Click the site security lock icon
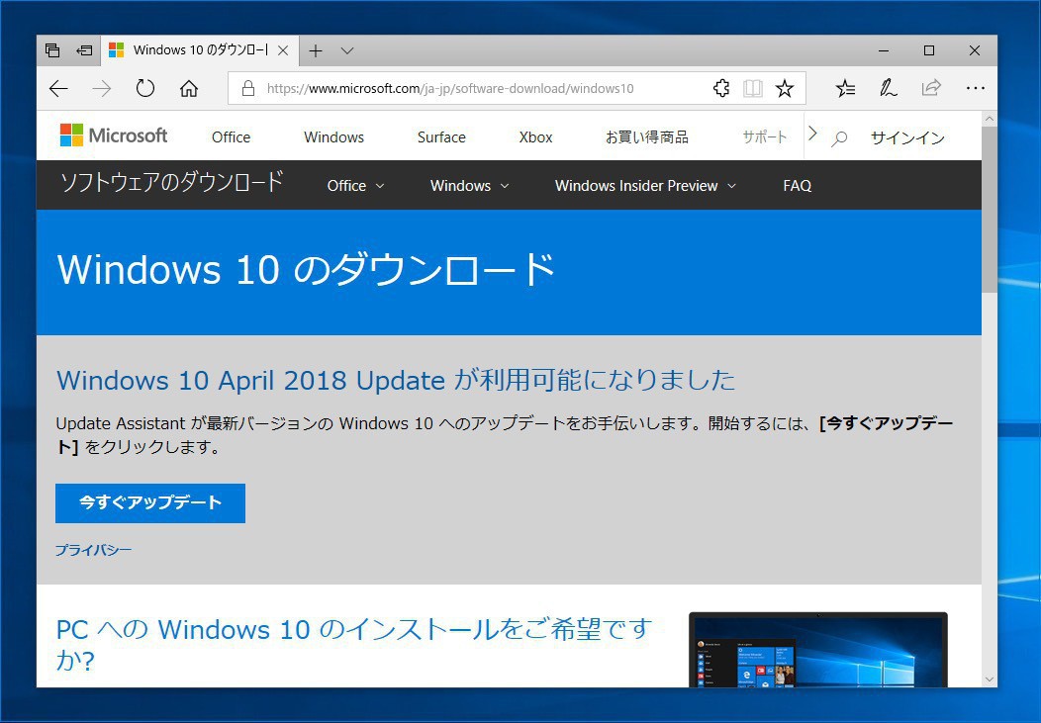The height and width of the screenshot is (723, 1041). 248,88
